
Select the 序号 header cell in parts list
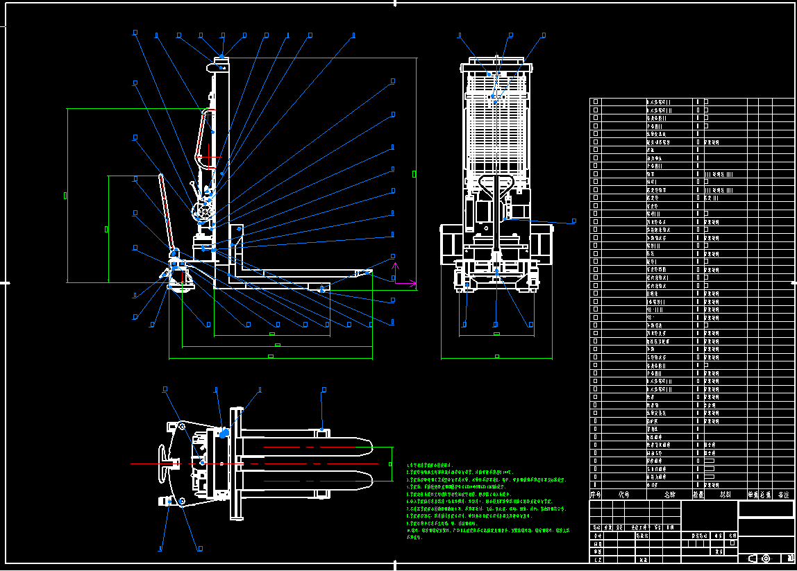coord(595,494)
